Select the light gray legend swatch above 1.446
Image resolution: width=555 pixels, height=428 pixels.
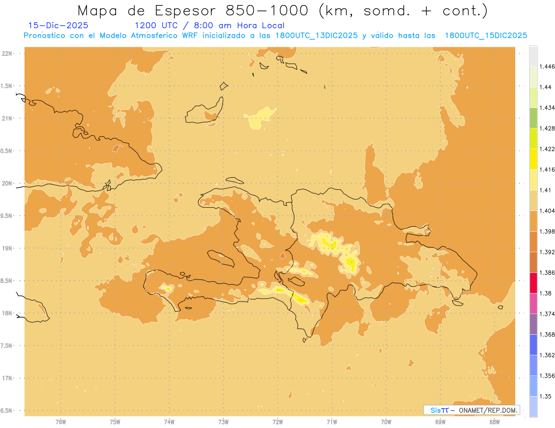pos(533,56)
